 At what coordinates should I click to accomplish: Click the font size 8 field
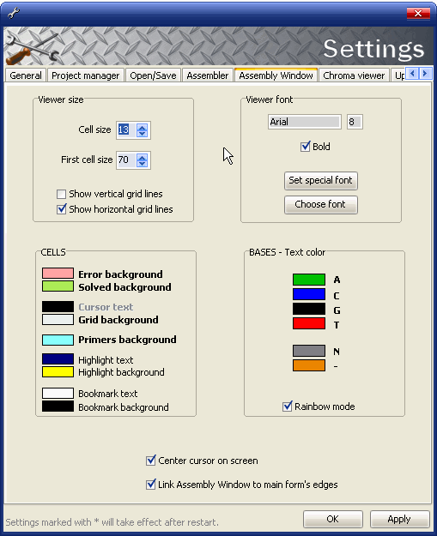355,122
